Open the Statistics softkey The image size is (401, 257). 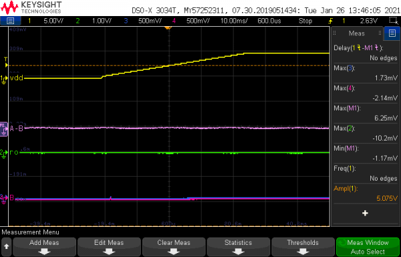239,247
